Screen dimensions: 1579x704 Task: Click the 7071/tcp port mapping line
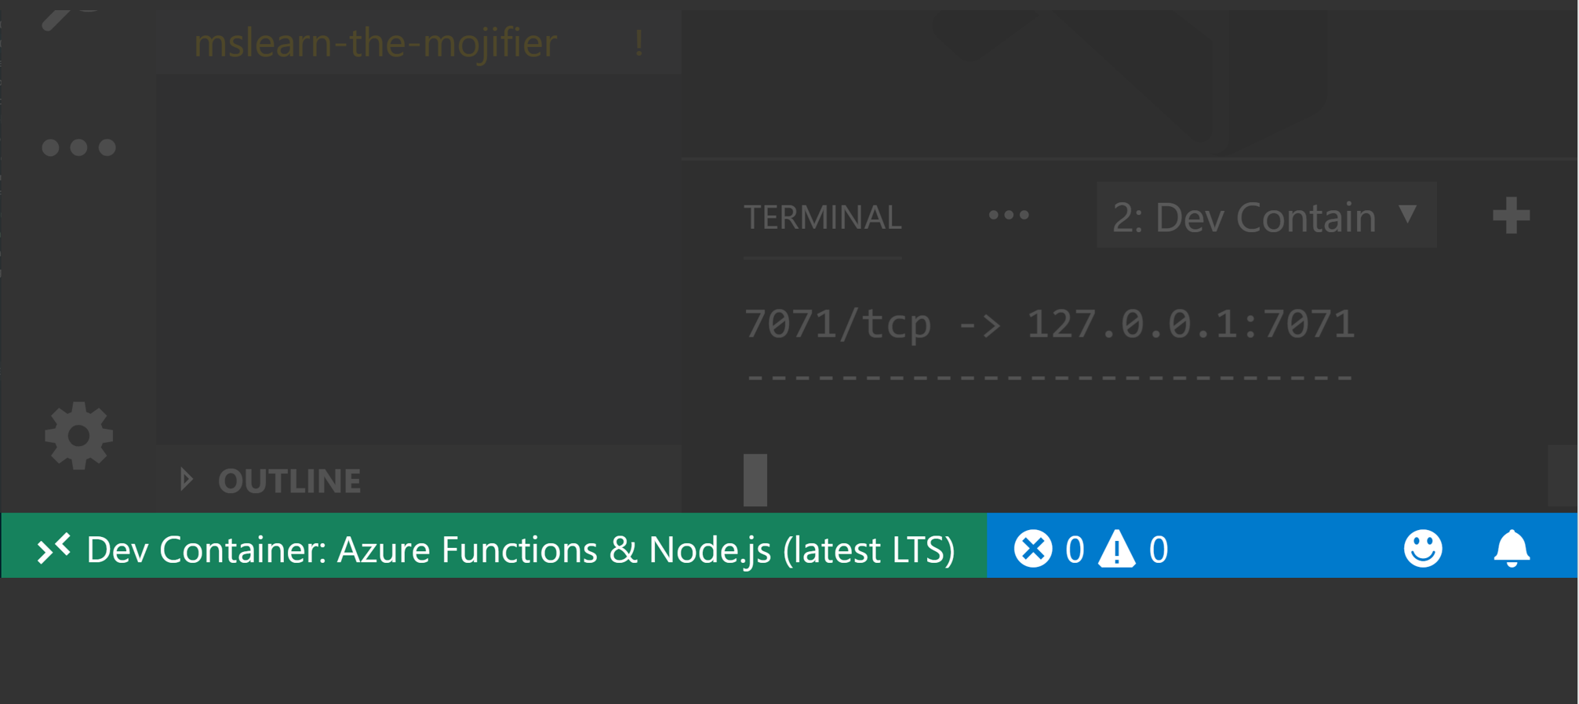coord(1050,324)
